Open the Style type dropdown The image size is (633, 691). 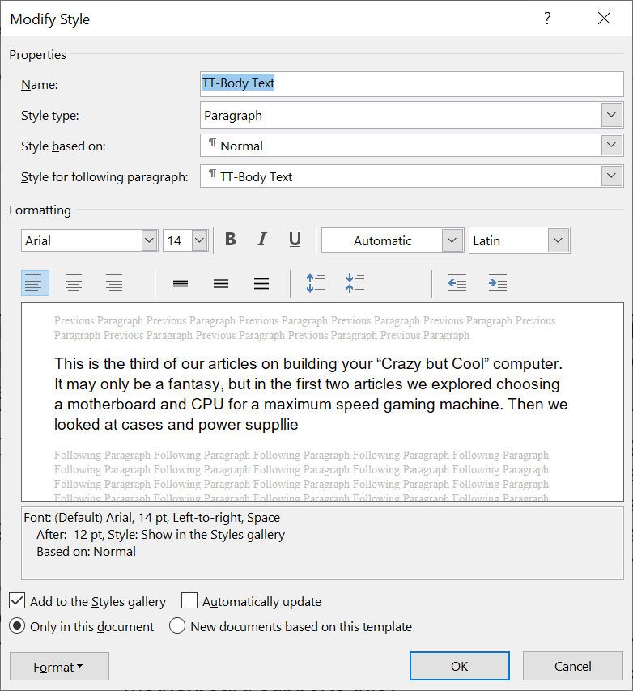[612, 115]
